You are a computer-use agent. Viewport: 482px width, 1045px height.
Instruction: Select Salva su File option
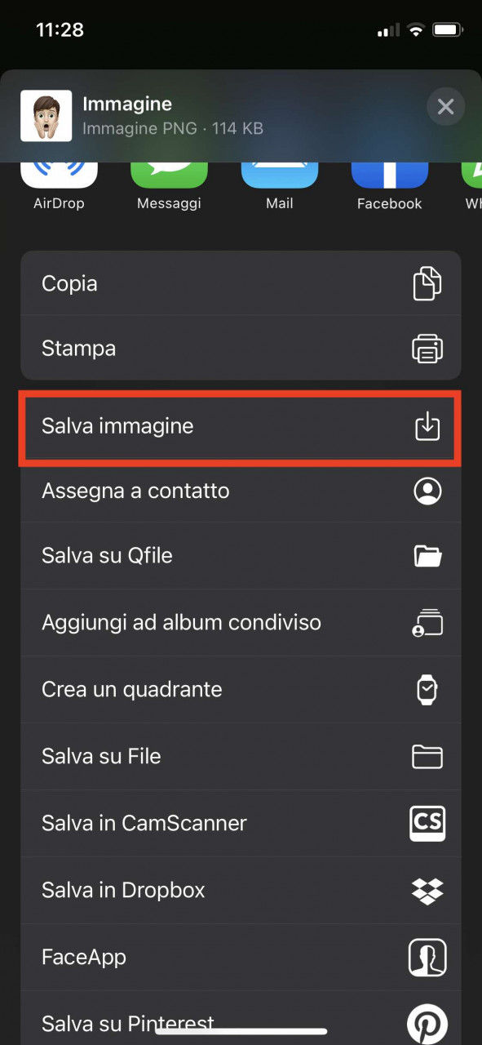pyautogui.click(x=241, y=757)
